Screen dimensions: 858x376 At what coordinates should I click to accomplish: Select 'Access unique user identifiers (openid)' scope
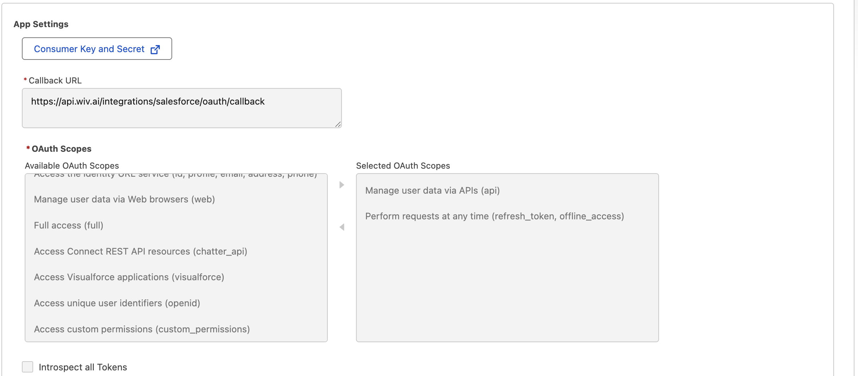click(117, 303)
